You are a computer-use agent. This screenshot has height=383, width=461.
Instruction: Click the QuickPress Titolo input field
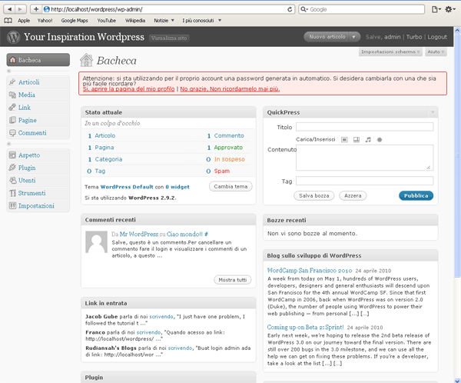coord(364,127)
